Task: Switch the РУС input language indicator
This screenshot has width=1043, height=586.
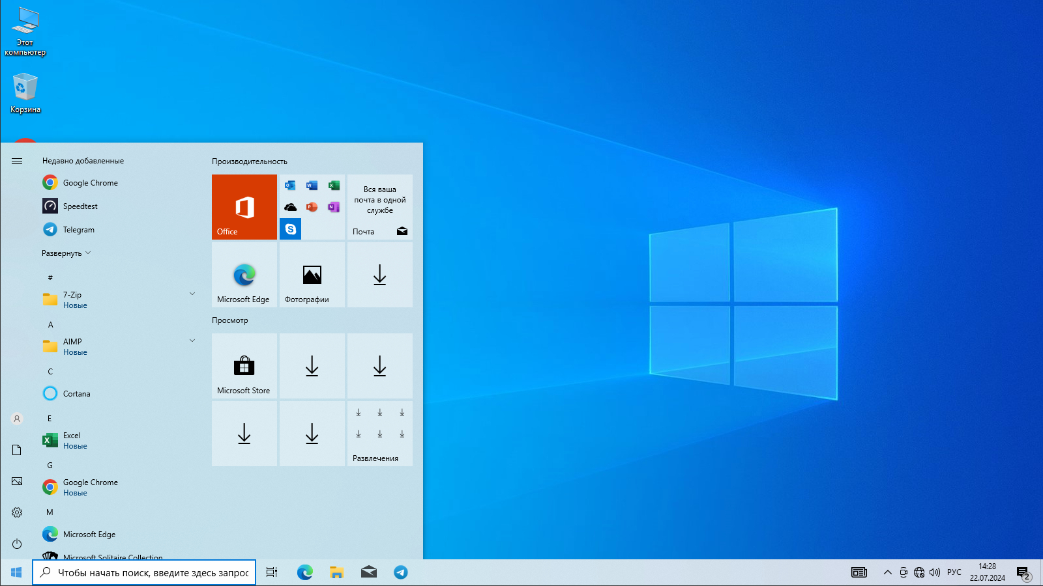Action: [954, 572]
